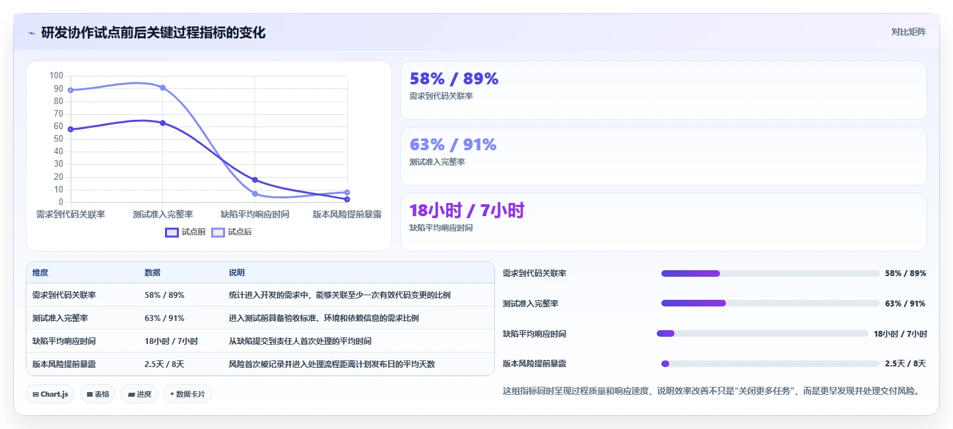Select table cell 缺陷平均响应时间 in 维度 column

coord(64,341)
